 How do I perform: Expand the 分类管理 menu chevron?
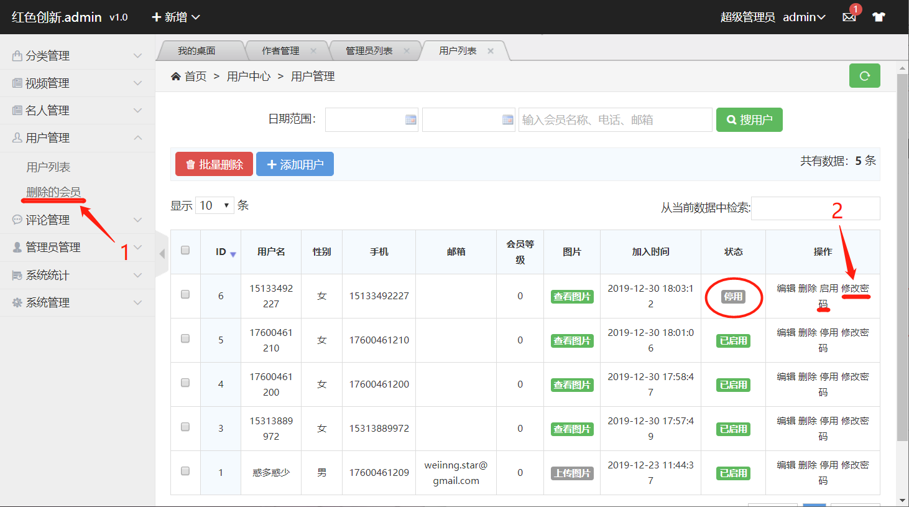(x=138, y=56)
